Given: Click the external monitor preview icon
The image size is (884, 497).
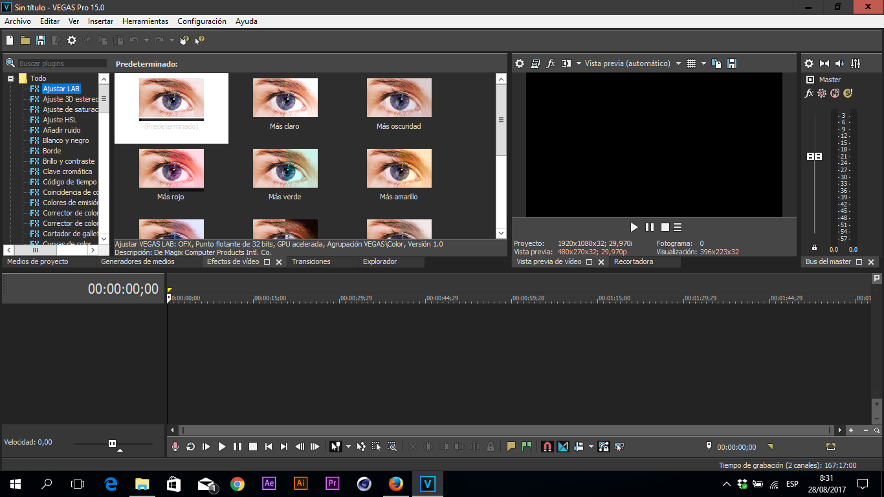Looking at the screenshot, I should tap(535, 63).
